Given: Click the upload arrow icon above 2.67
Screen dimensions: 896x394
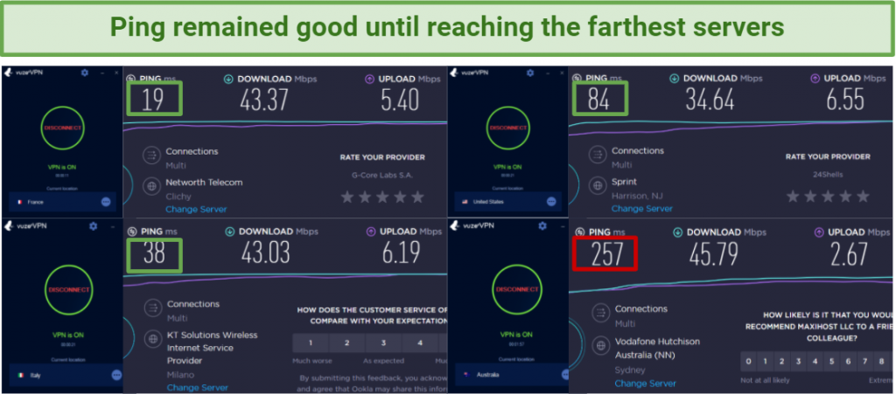Looking at the screenshot, I should (818, 232).
